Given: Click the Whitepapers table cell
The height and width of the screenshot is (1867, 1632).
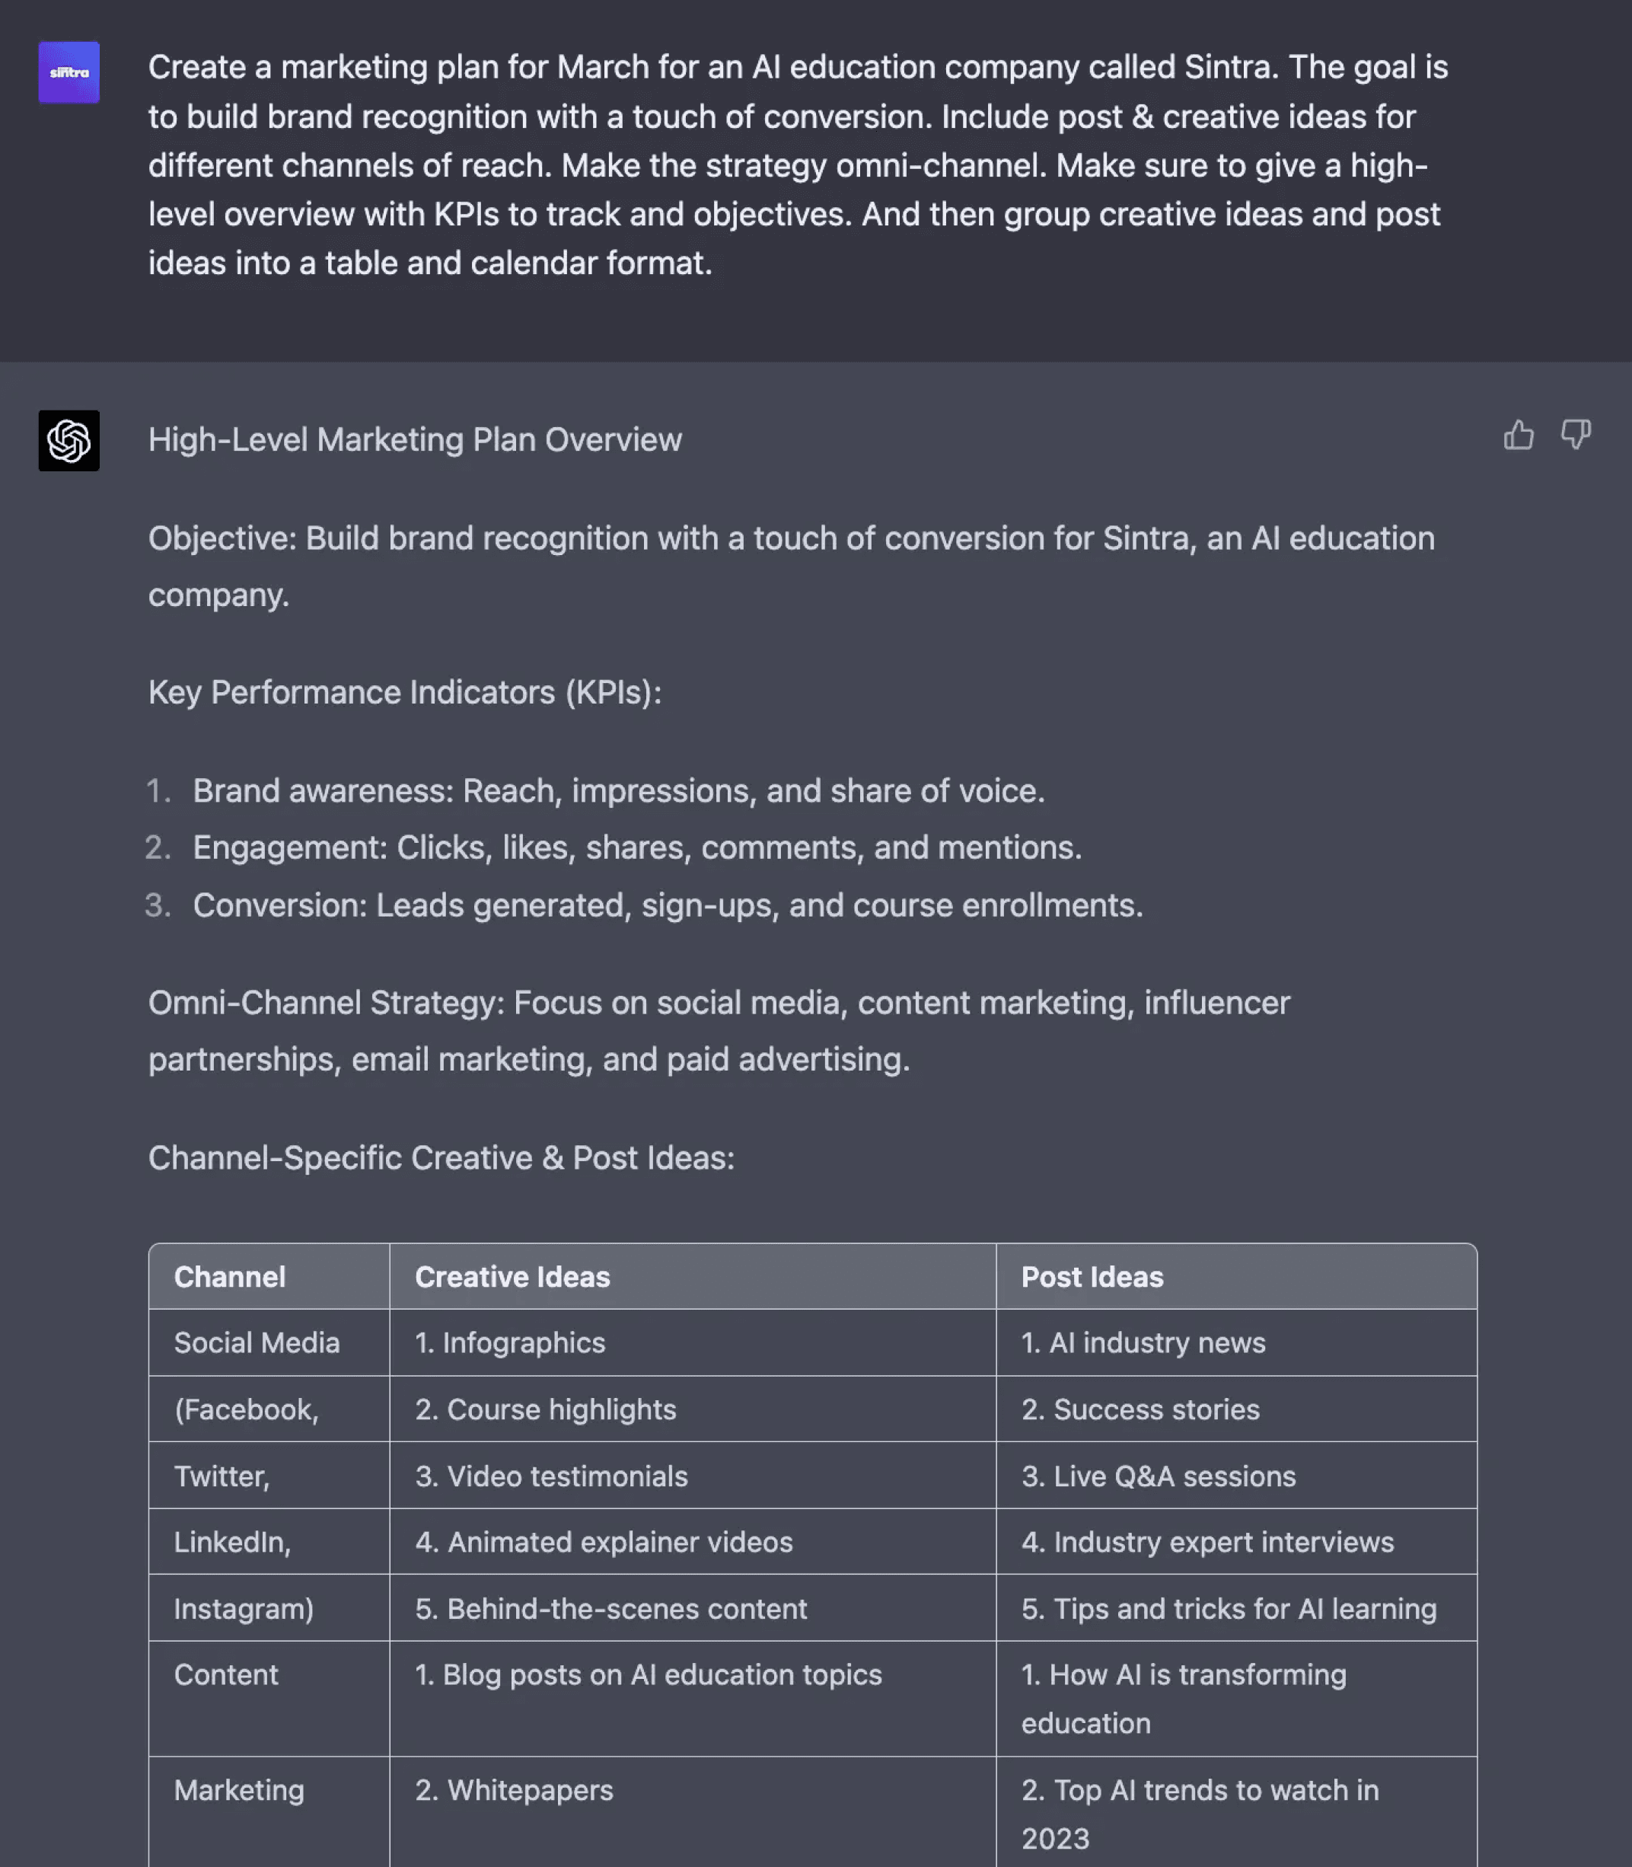Looking at the screenshot, I should (x=693, y=1812).
